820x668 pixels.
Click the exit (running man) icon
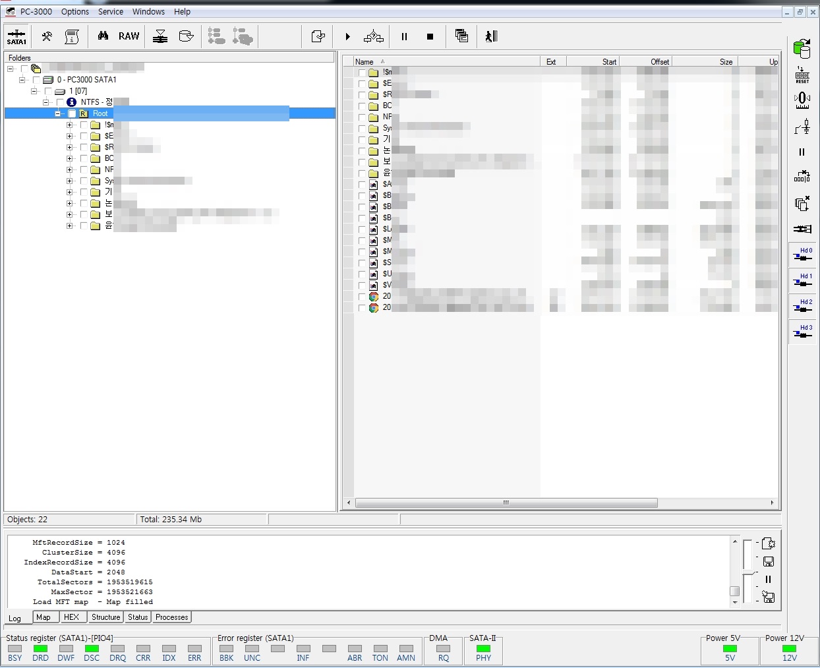click(491, 36)
